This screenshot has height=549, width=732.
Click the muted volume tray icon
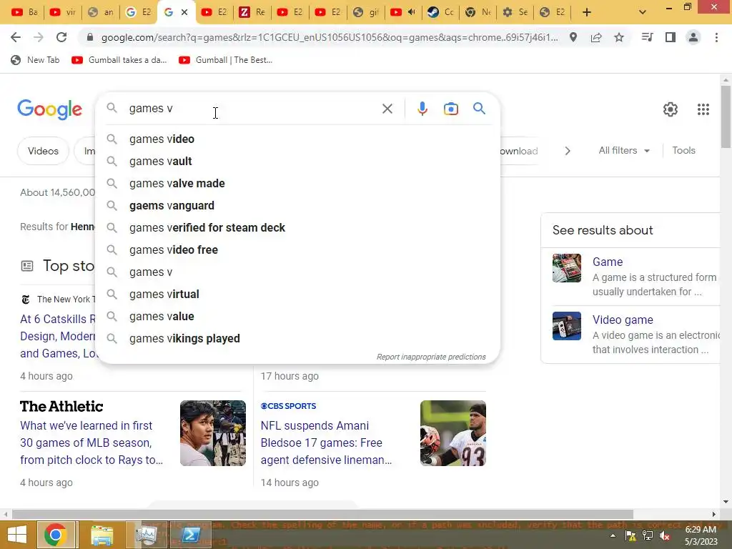coord(665,536)
